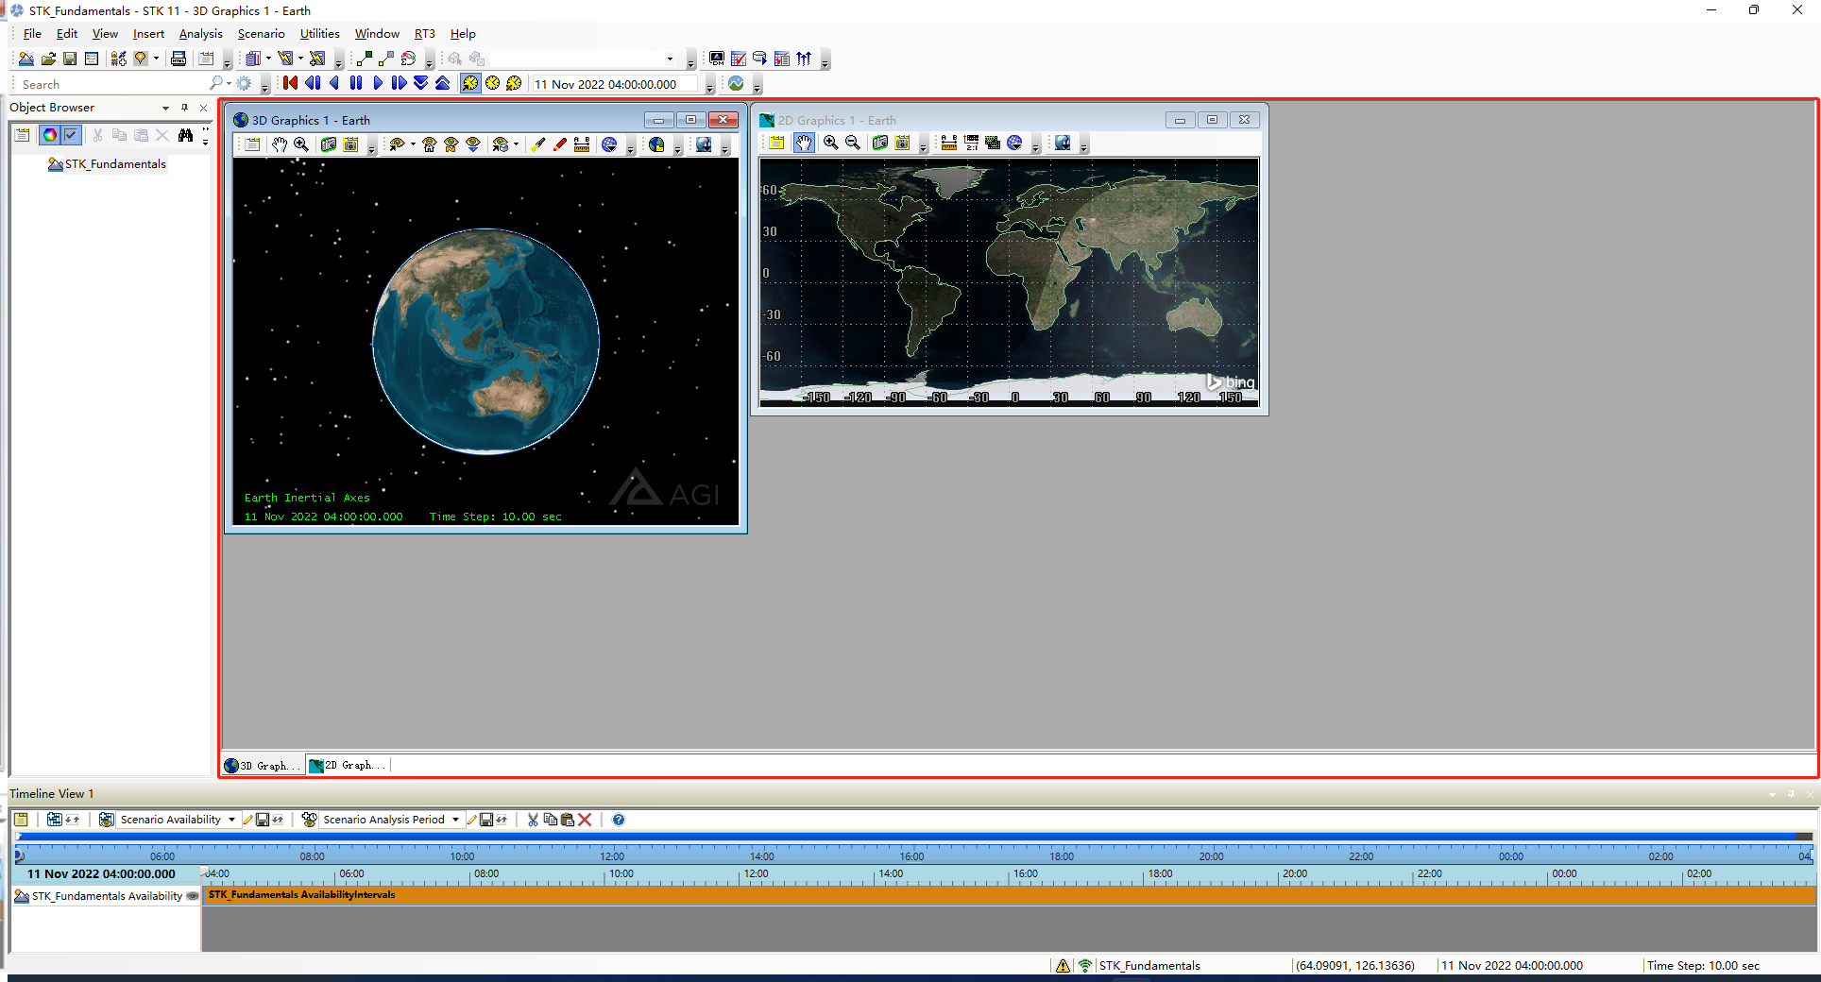Toggle the highlighted real-time clock mode icon
Image resolution: width=1821 pixels, height=982 pixels.
pyautogui.click(x=470, y=83)
